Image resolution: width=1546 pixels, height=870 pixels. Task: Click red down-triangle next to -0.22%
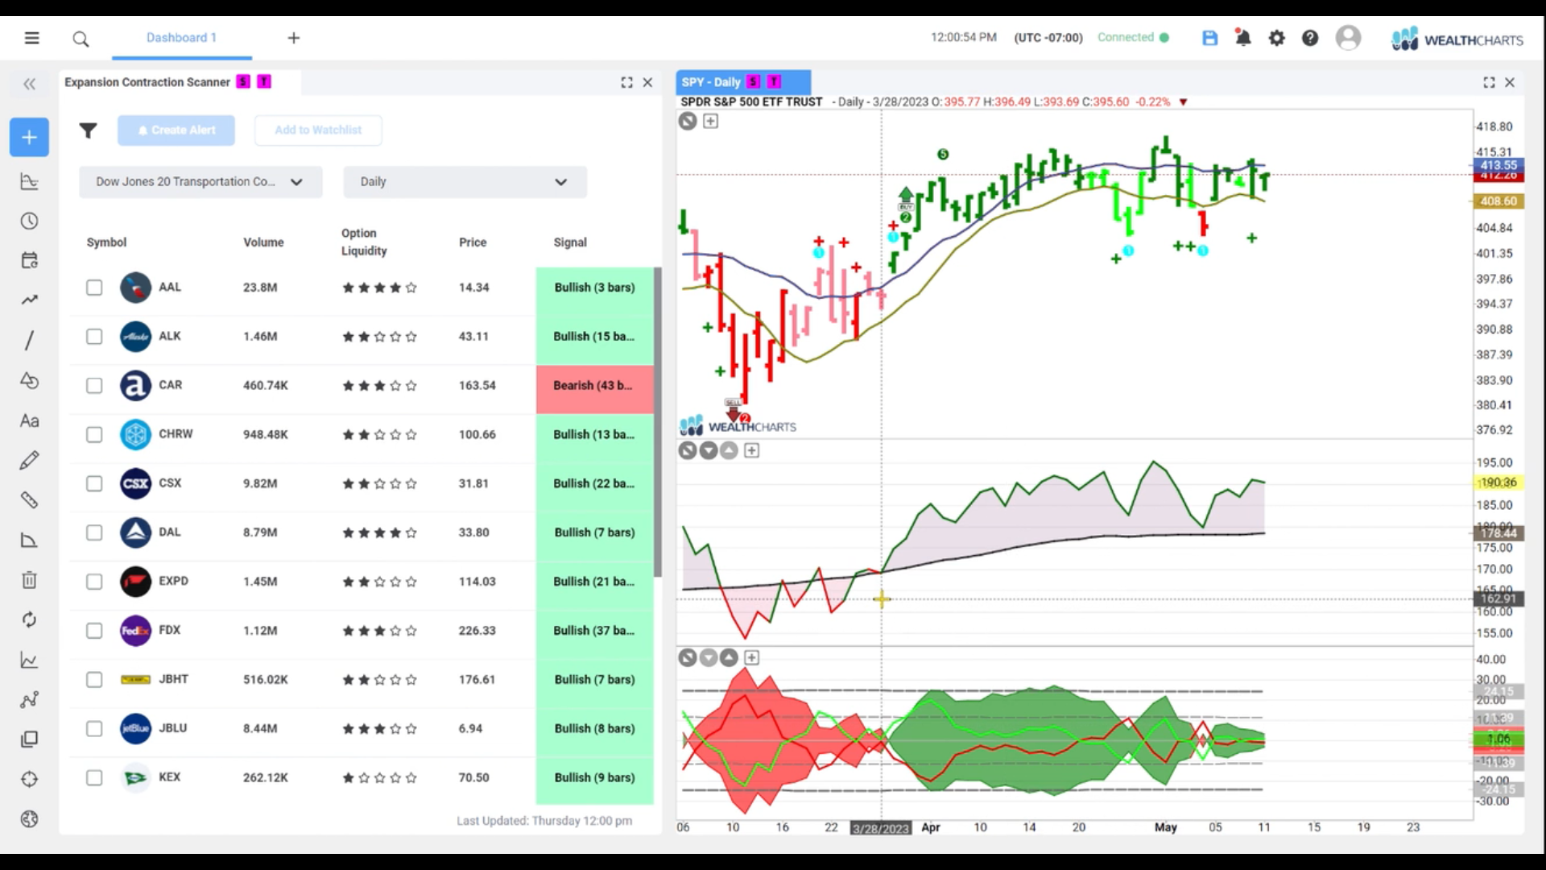1183,102
